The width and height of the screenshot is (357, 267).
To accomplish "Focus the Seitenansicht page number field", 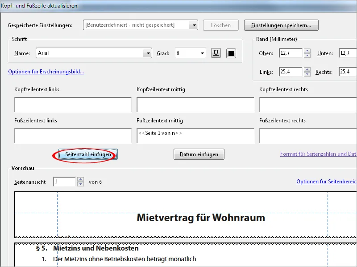I will pyautogui.click(x=65, y=182).
